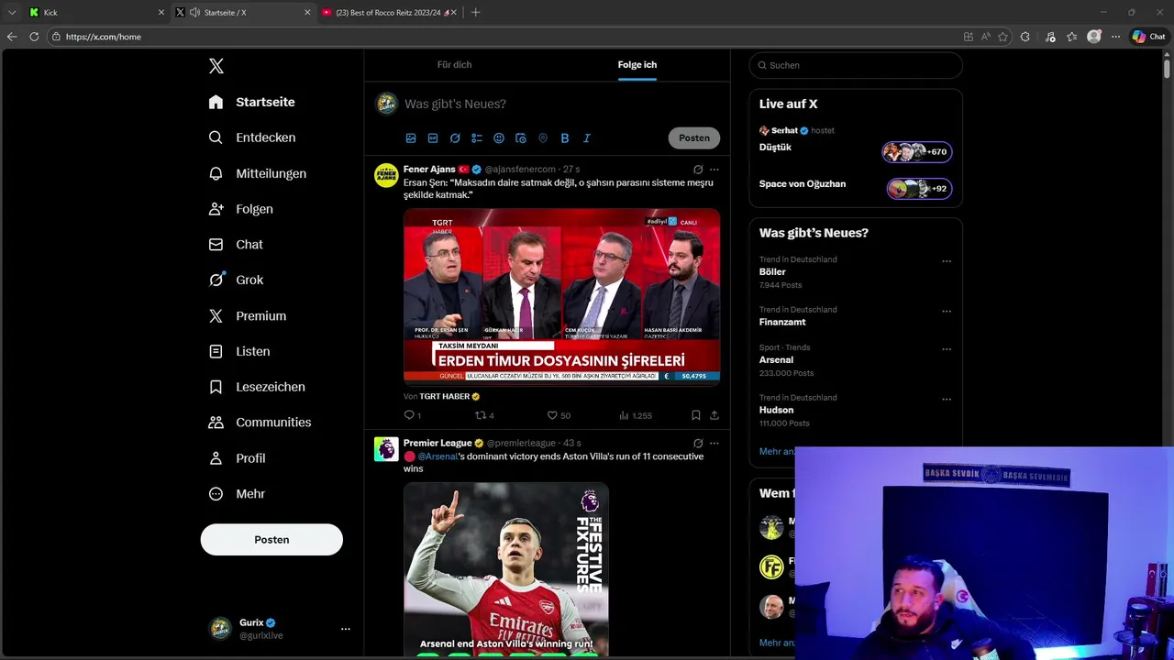The height and width of the screenshot is (660, 1174).
Task: Open Chat in the left sidebar
Action: tap(235, 245)
